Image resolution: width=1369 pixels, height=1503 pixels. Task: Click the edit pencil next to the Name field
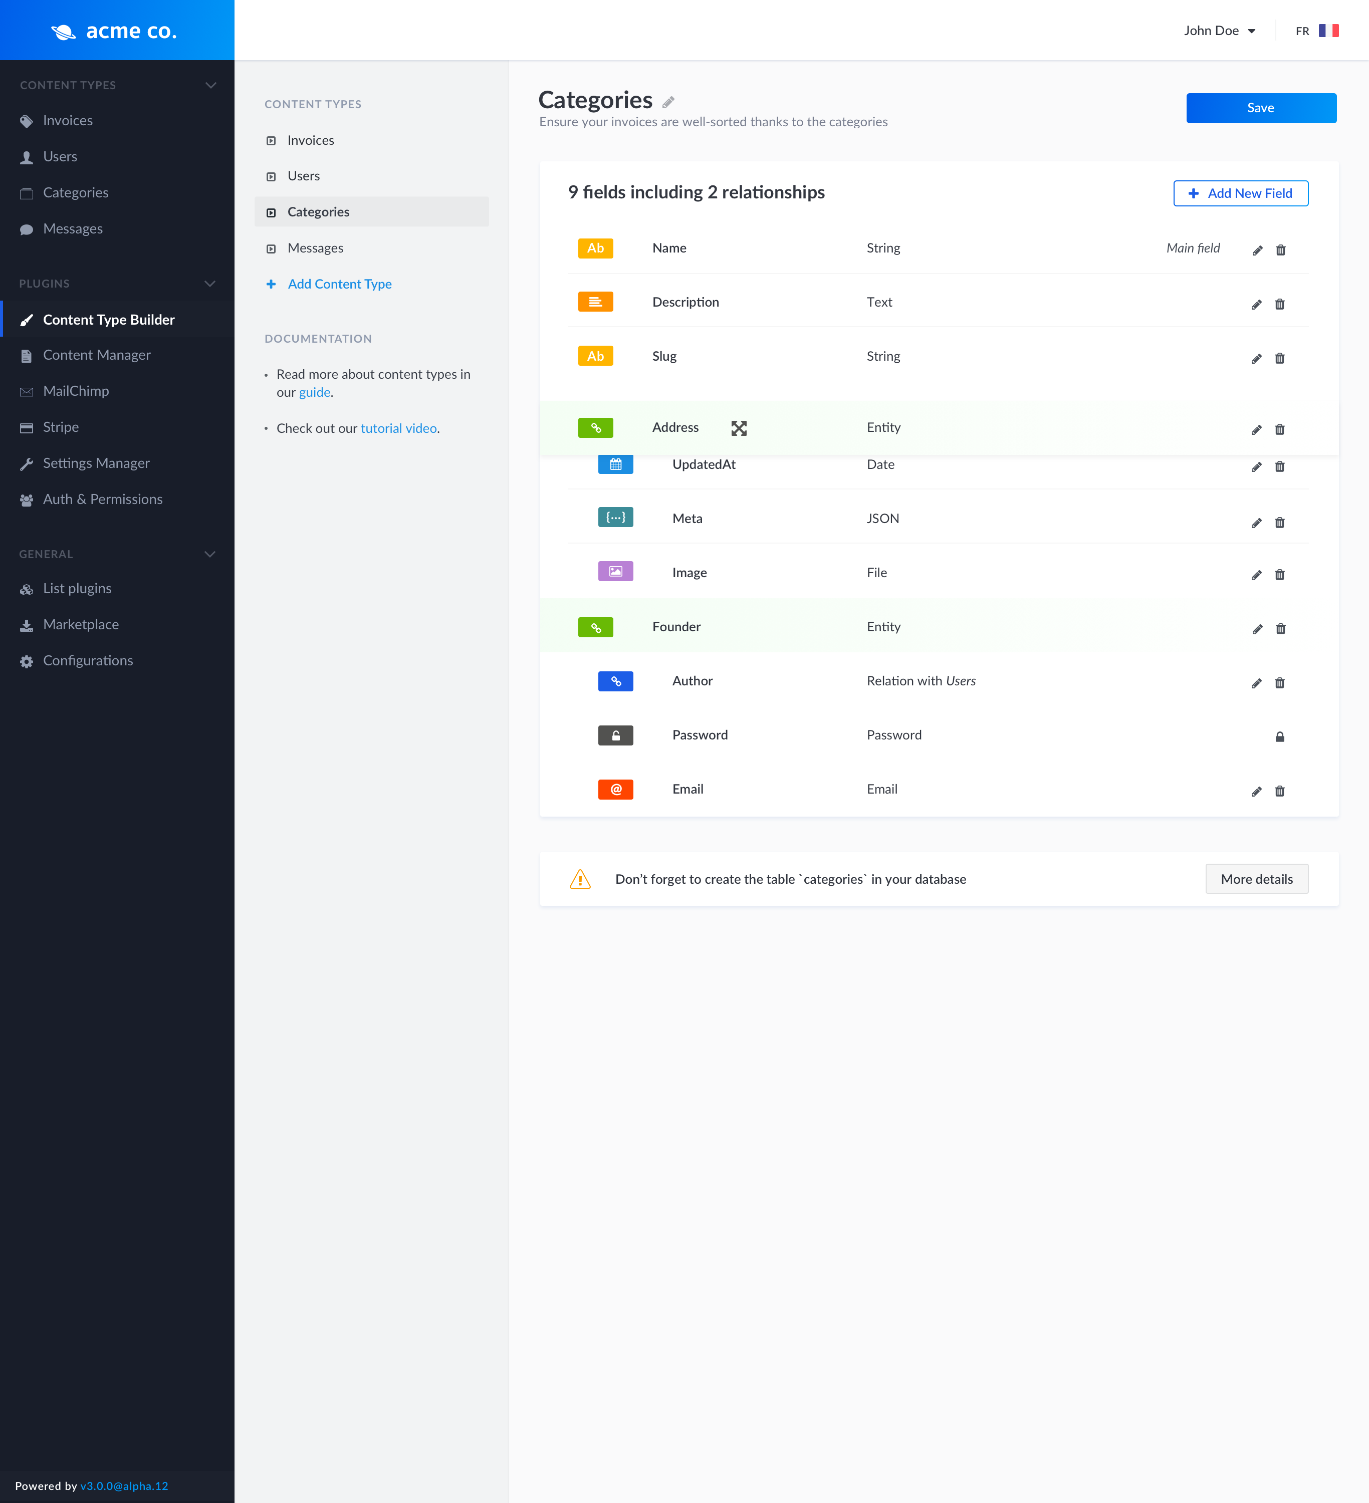tap(1257, 250)
